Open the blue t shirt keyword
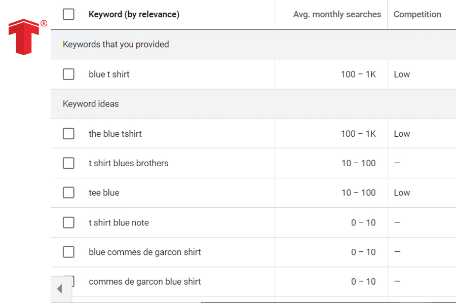Viewport: 456px width, 304px height. (x=109, y=74)
